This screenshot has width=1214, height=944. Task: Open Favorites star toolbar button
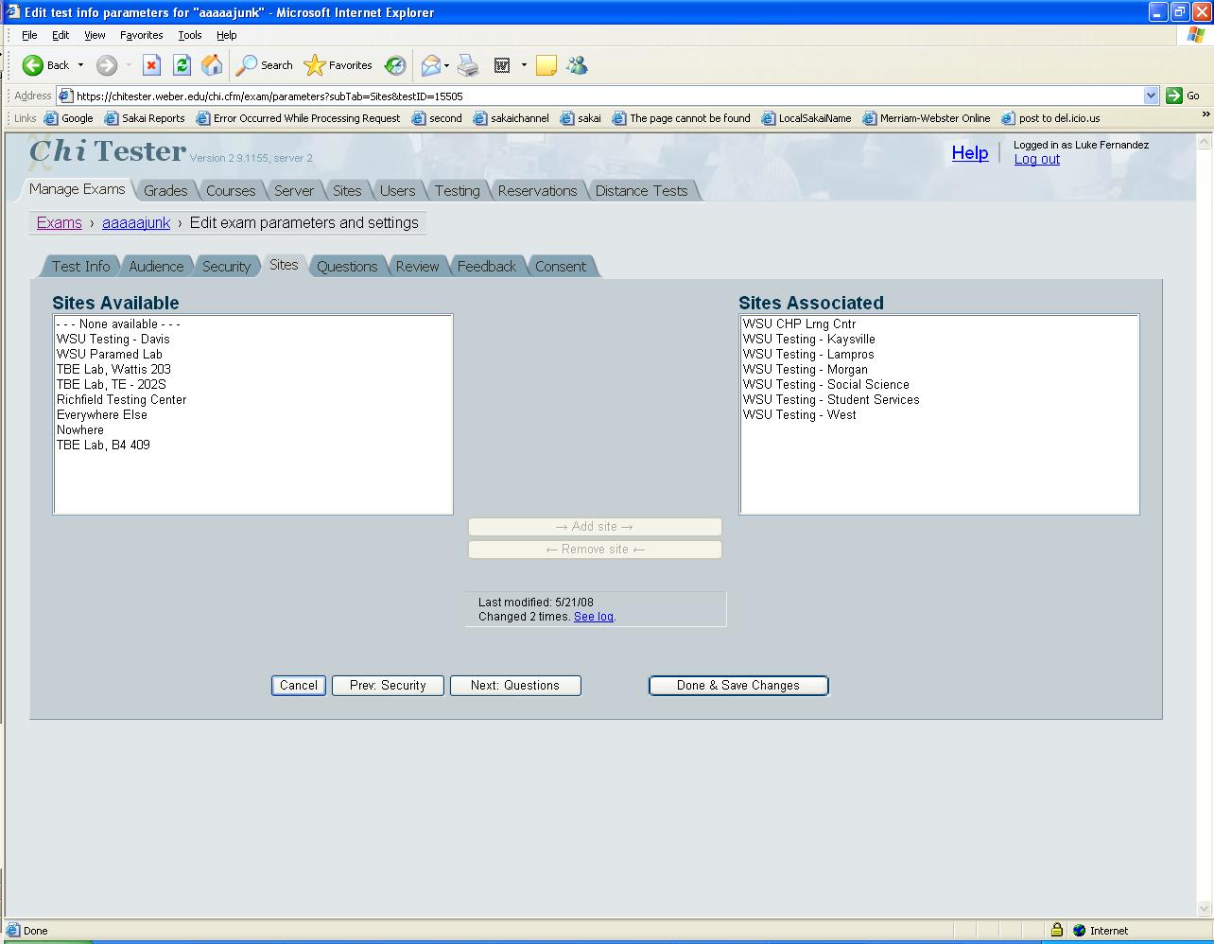click(x=338, y=65)
